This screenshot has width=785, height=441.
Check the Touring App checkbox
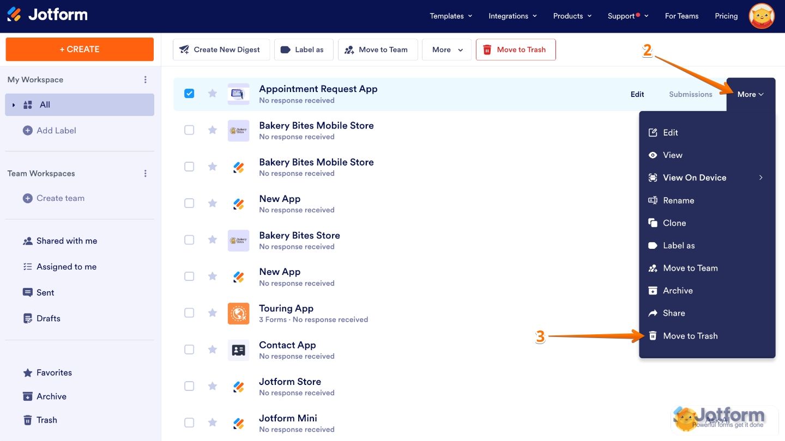[x=189, y=313]
